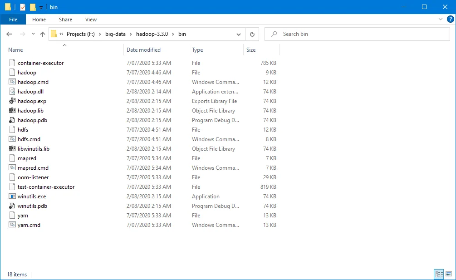
Task: Navigate back with the Back arrow
Action: tap(9, 34)
